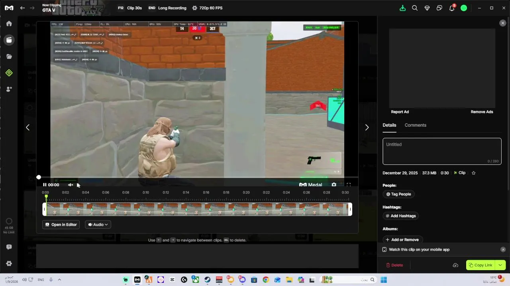Click the clip filmstrip thumbnail strip
This screenshot has width=510, height=286.
click(x=197, y=209)
